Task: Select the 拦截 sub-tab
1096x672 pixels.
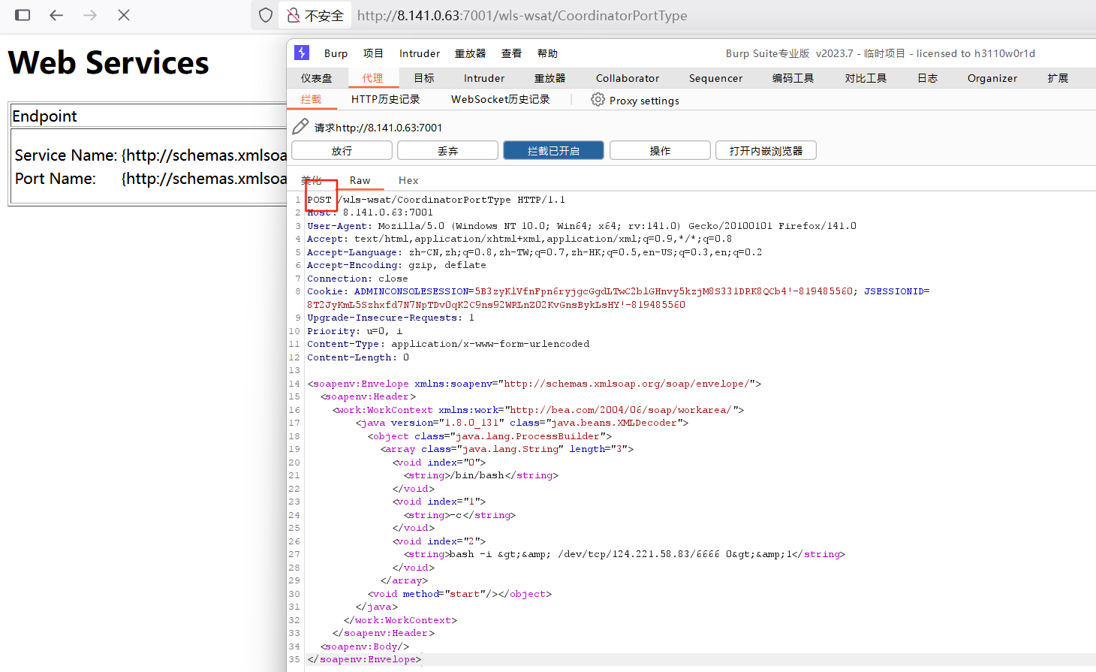Action: coord(311,99)
